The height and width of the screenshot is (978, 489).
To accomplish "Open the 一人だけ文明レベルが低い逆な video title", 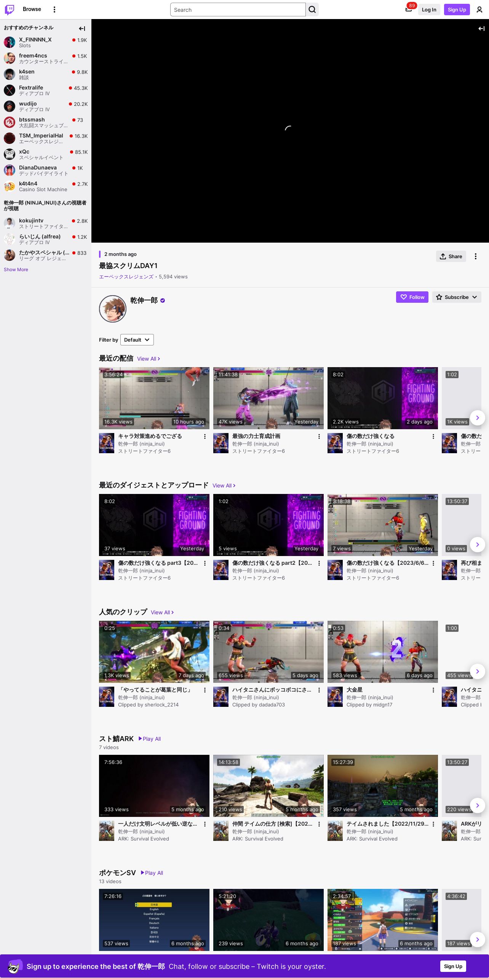I will click(157, 824).
